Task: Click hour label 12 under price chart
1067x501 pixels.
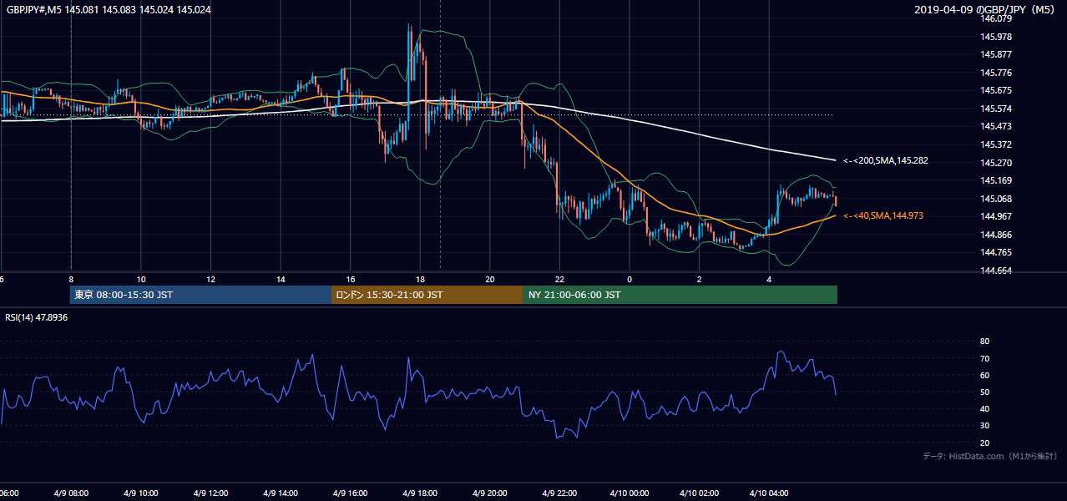Action: (210, 279)
